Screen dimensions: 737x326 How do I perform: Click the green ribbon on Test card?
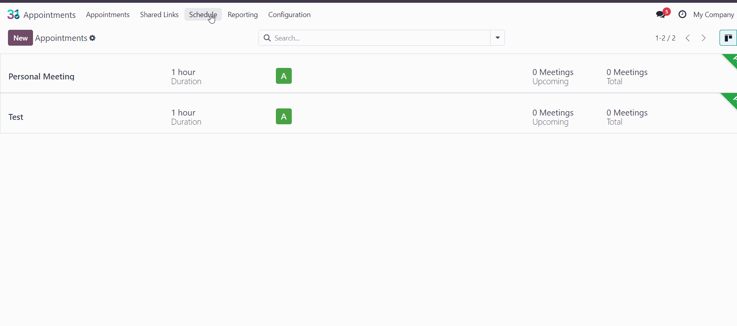730,100
